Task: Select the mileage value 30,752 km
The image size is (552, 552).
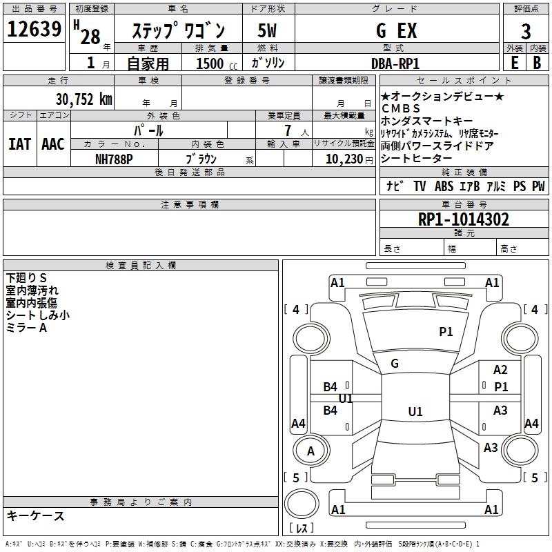Action: pos(84,99)
